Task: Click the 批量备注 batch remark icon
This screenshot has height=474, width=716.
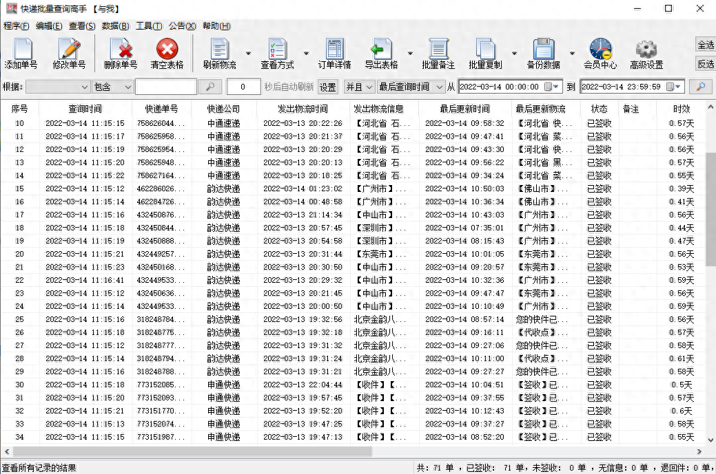Action: pyautogui.click(x=438, y=50)
